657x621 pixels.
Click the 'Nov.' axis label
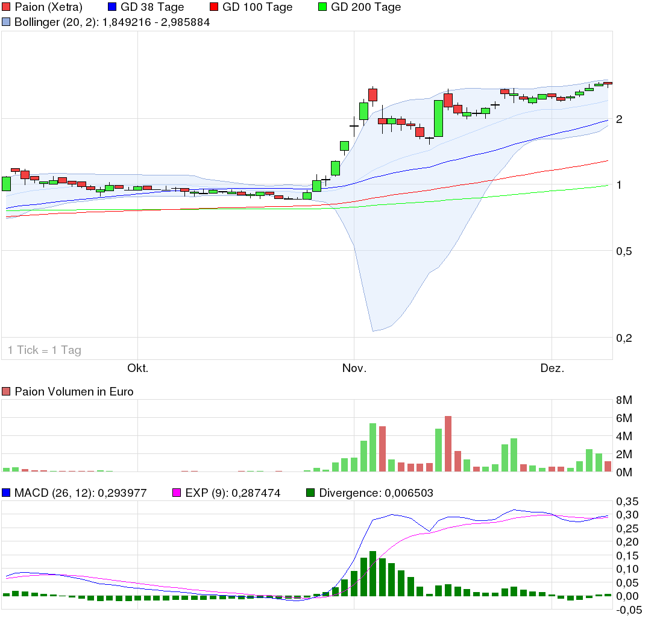click(354, 368)
